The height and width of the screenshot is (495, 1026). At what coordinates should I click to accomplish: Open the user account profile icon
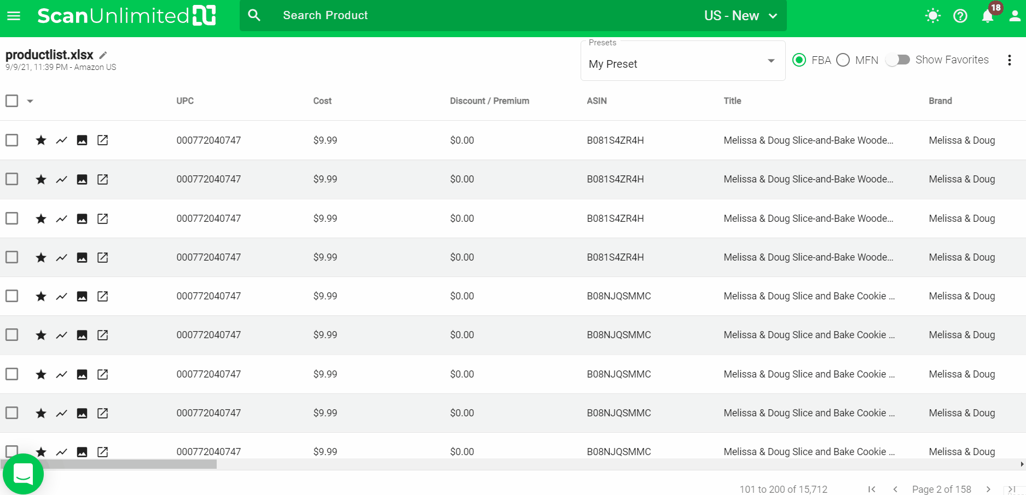click(1015, 16)
